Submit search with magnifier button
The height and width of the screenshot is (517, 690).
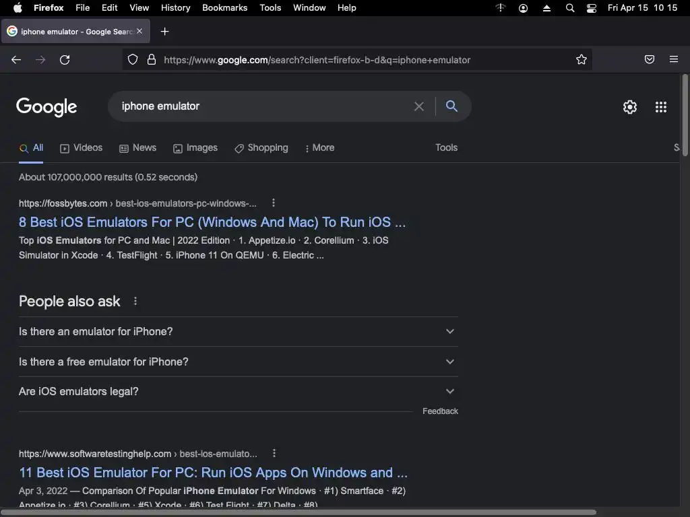coord(451,106)
